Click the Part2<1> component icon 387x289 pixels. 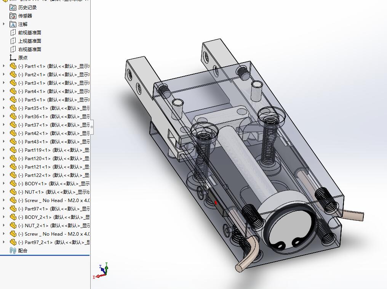13,75
